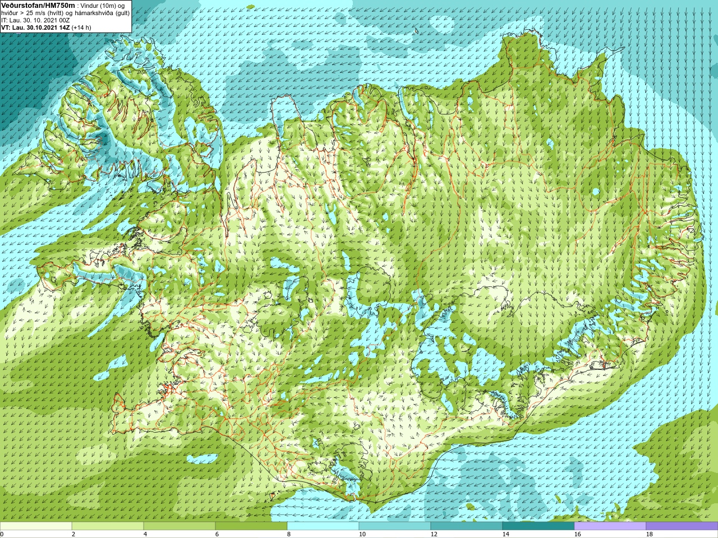Click the dark teal 14–16 m/s legend swatch
Screen dimensions: 718x538
pos(538,526)
